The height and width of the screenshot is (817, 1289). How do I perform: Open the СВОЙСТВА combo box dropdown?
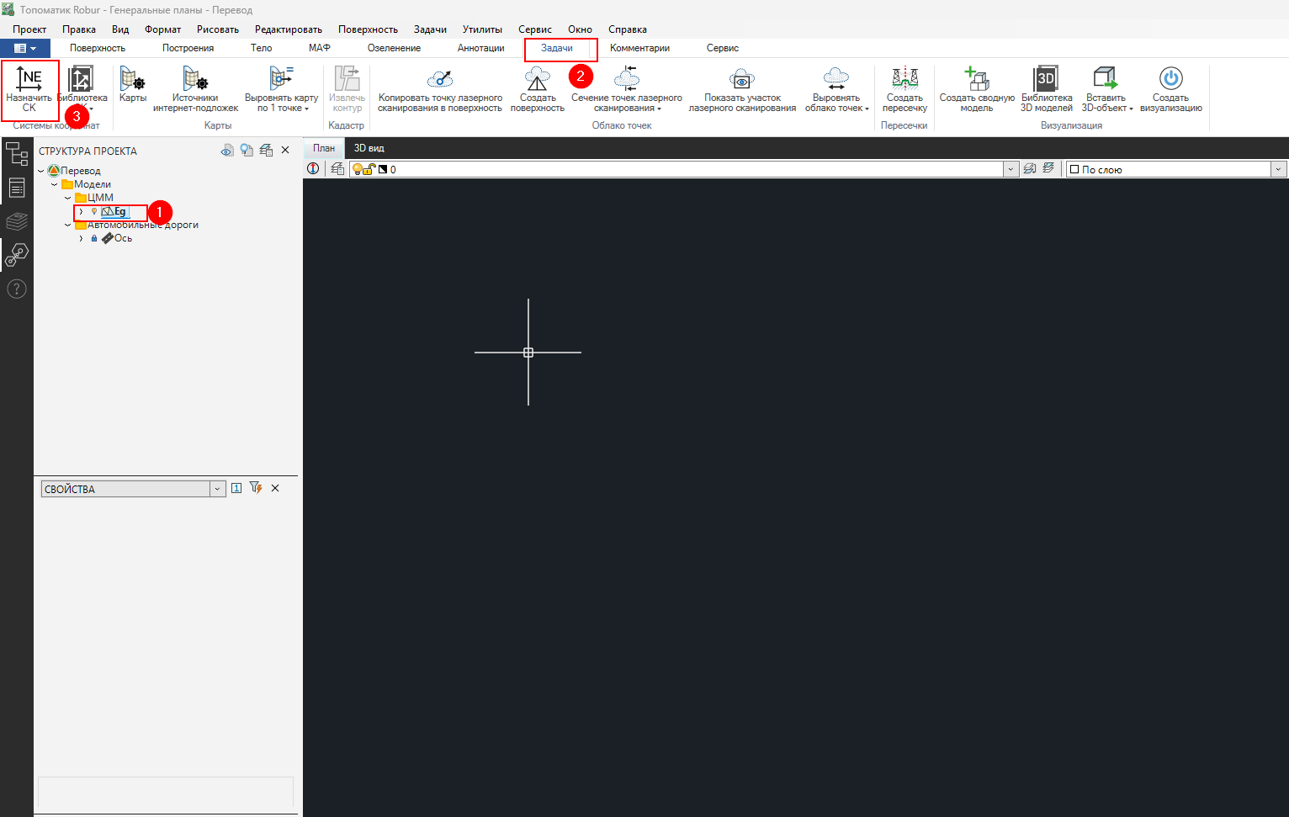[217, 489]
